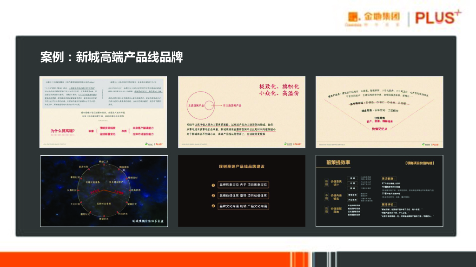Click the number 2 bullet circle
Screen dimensions: 476x267
click(x=213, y=196)
